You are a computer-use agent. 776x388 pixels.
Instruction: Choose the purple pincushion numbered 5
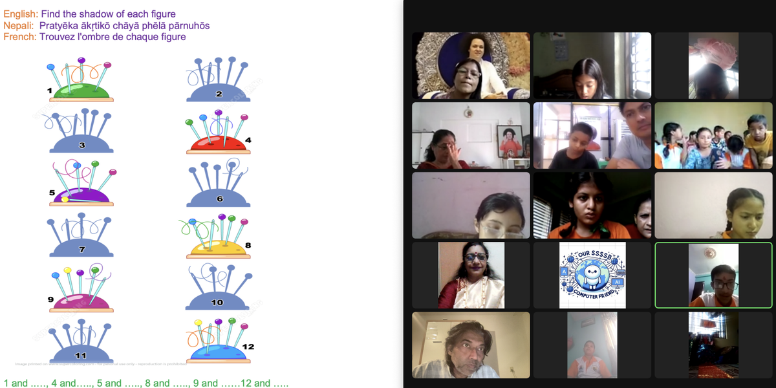[x=81, y=183]
